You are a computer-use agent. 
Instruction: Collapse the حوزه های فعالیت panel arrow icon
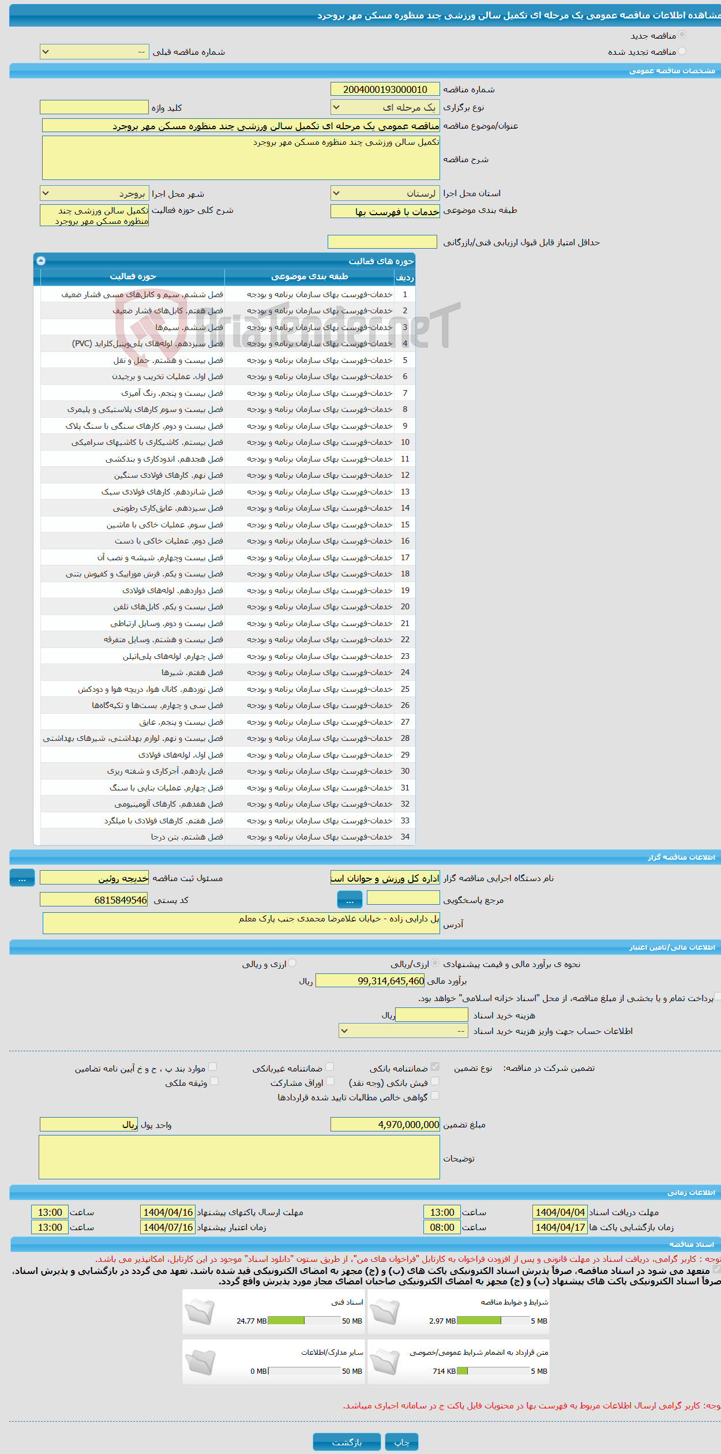coord(41,261)
